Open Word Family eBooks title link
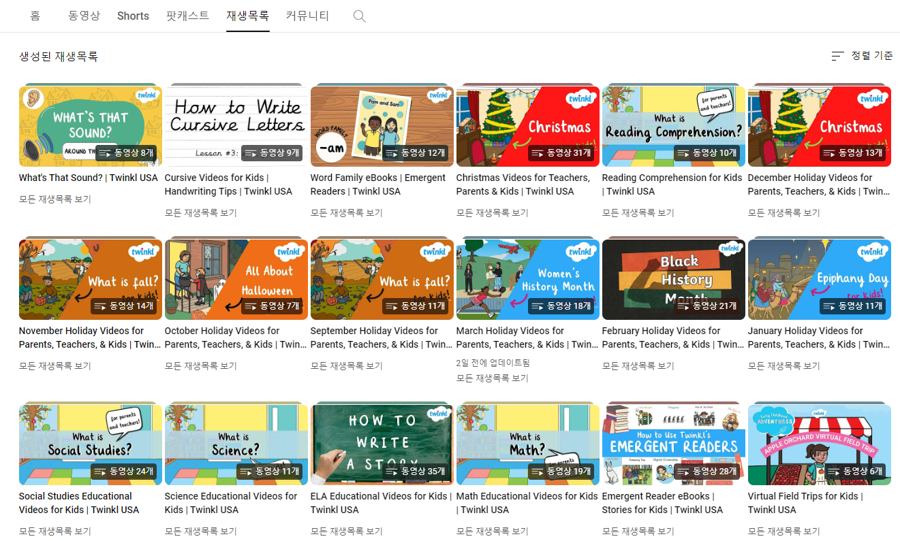Viewport: 900px width, 541px height. pyautogui.click(x=378, y=184)
